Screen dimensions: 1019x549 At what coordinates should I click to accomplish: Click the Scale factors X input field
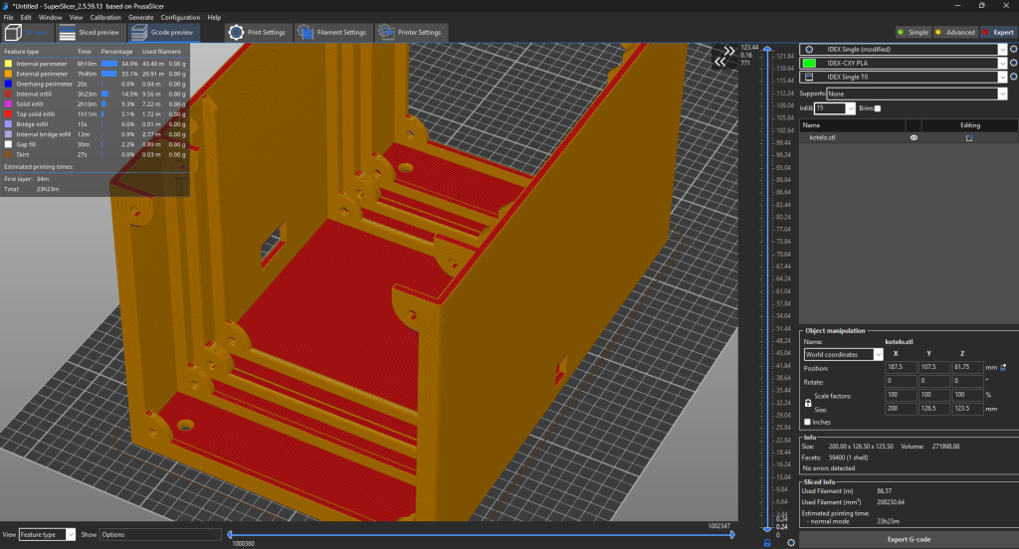click(x=901, y=395)
